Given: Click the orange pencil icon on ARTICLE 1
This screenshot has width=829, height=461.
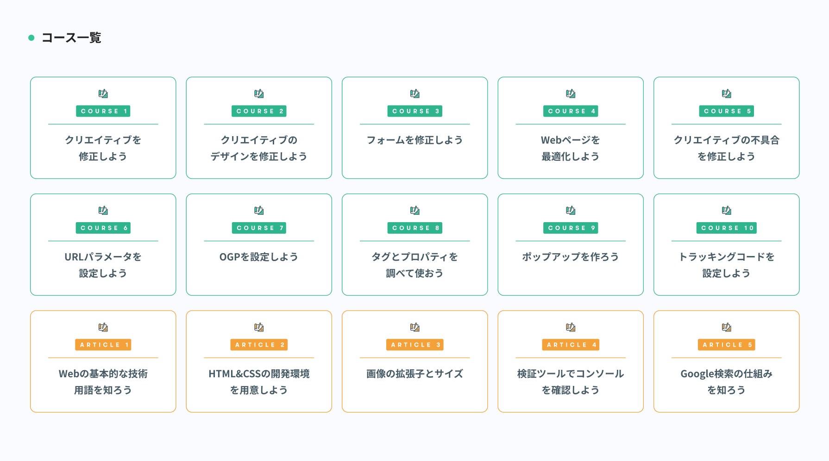Looking at the screenshot, I should (103, 328).
